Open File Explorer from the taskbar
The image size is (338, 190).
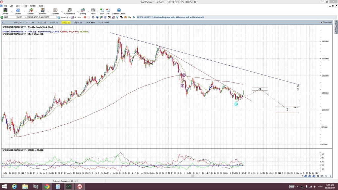point(25,187)
